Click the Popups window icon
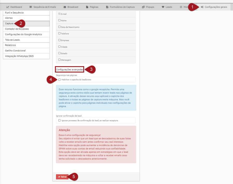 [x=143, y=7]
